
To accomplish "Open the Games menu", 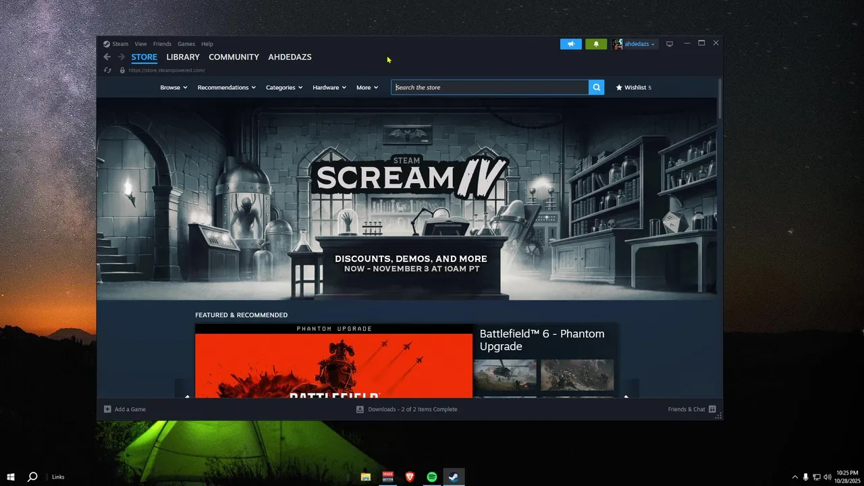I will tap(186, 44).
